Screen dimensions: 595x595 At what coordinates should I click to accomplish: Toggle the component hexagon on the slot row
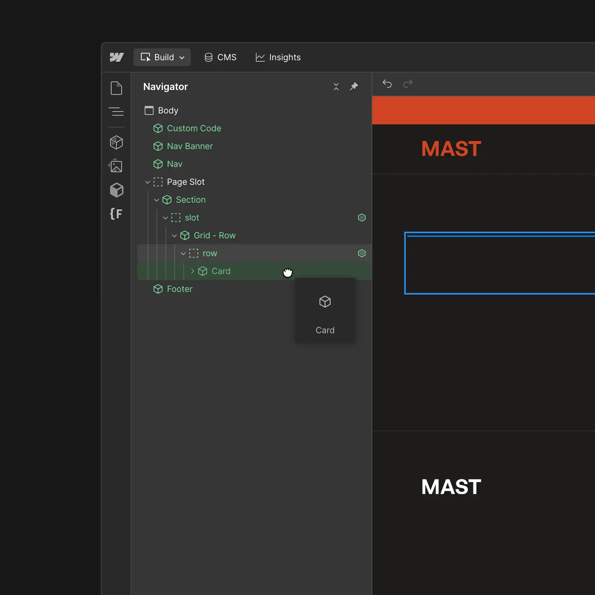pos(362,218)
